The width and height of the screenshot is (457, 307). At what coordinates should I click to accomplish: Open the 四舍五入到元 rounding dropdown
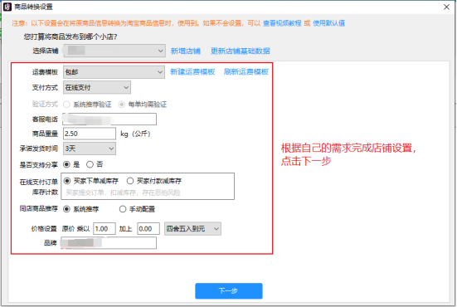click(192, 229)
